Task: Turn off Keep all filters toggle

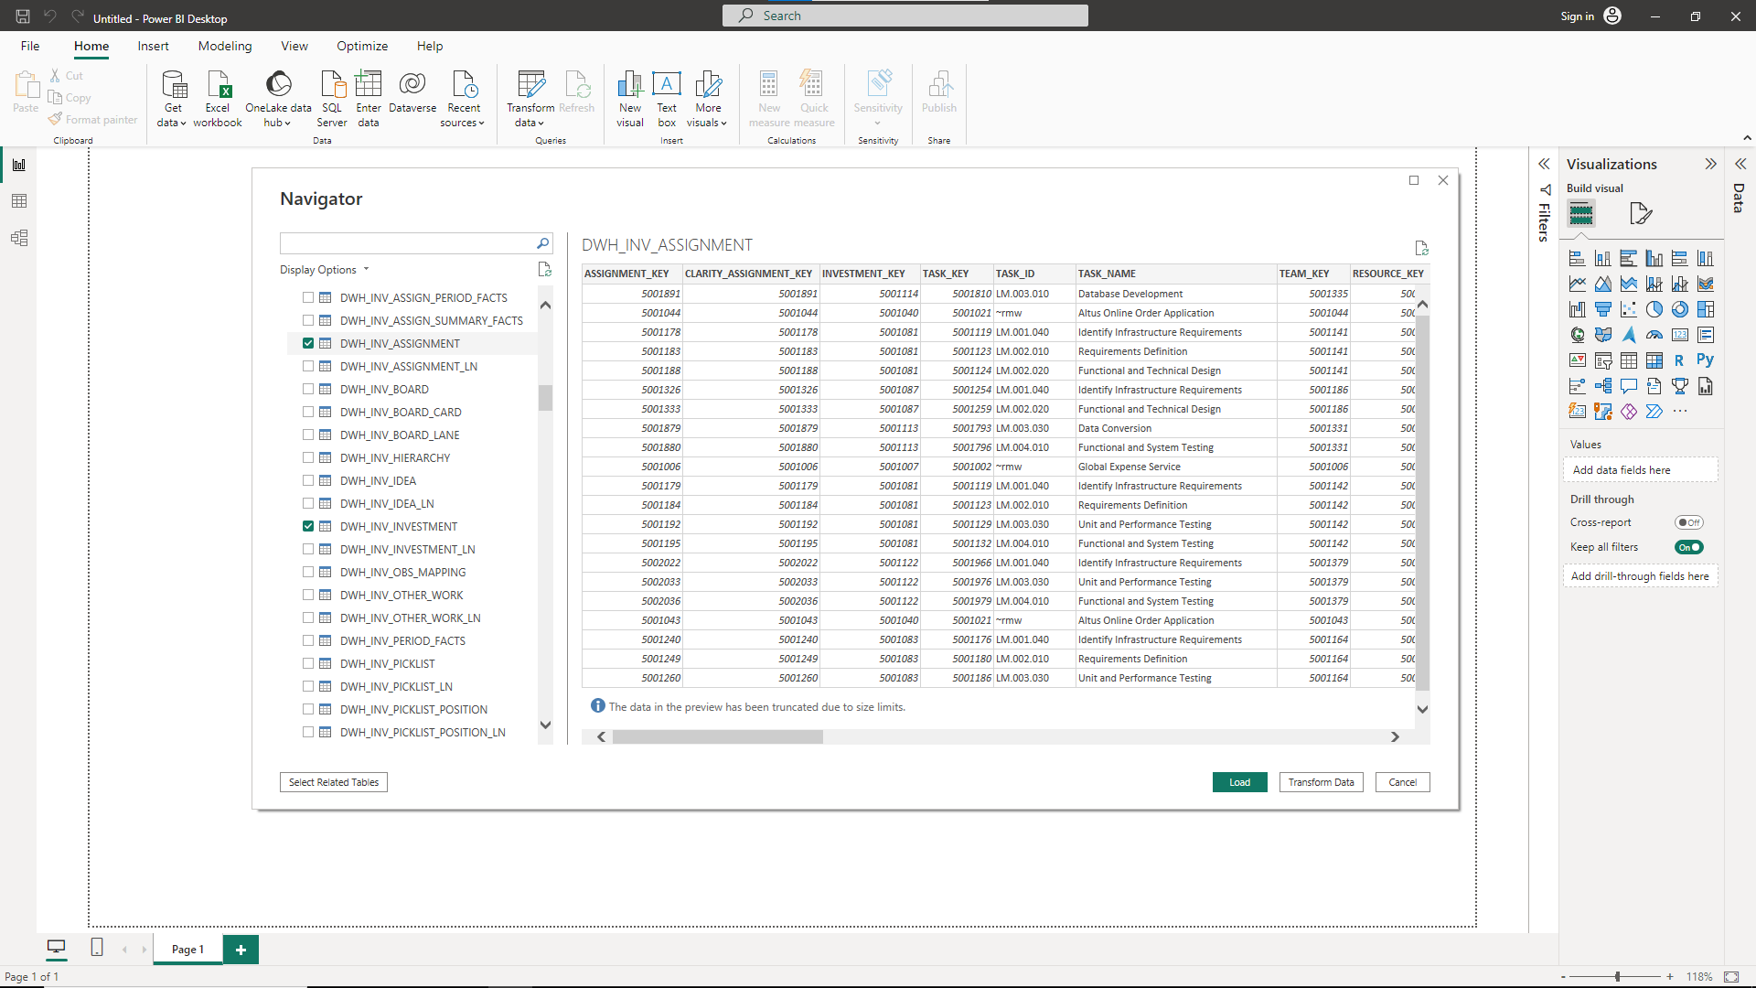Action: coord(1688,547)
